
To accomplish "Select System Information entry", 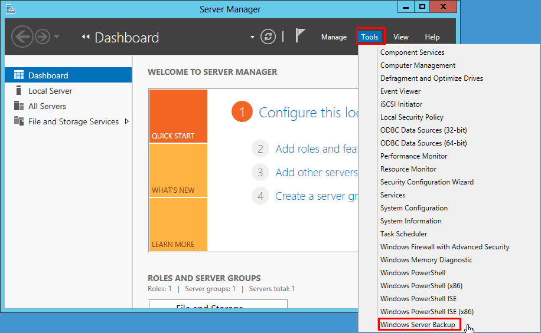I will [x=411, y=221].
